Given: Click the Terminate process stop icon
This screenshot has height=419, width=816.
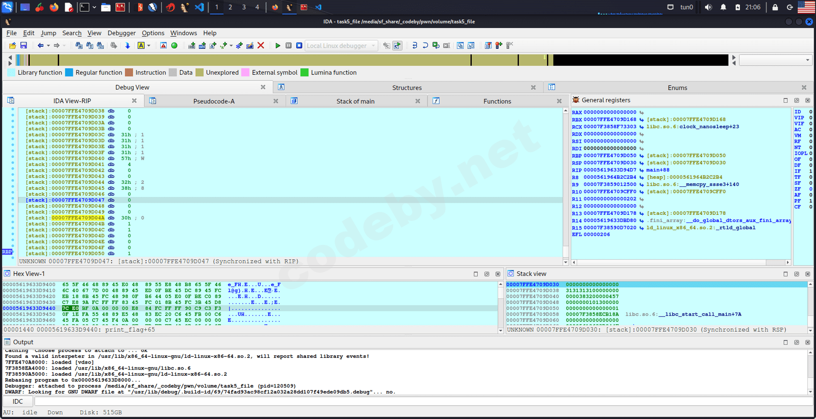Looking at the screenshot, I should (299, 46).
